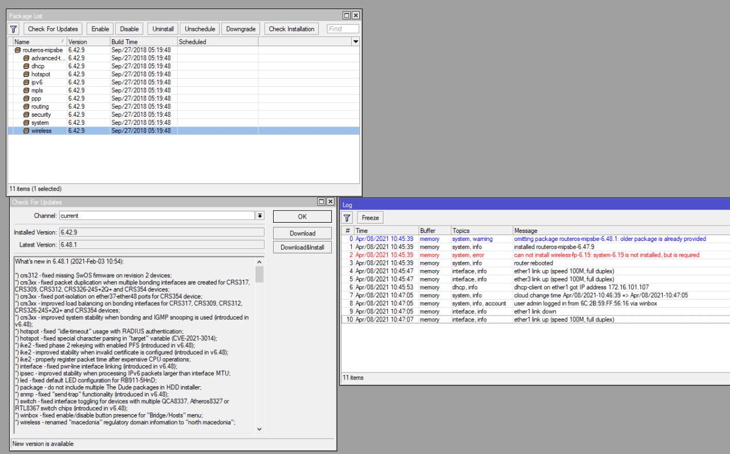Click the Channel field showing current
The height and width of the screenshot is (454, 730).
(x=157, y=216)
